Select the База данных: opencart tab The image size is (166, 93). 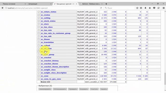(x=65, y=4)
